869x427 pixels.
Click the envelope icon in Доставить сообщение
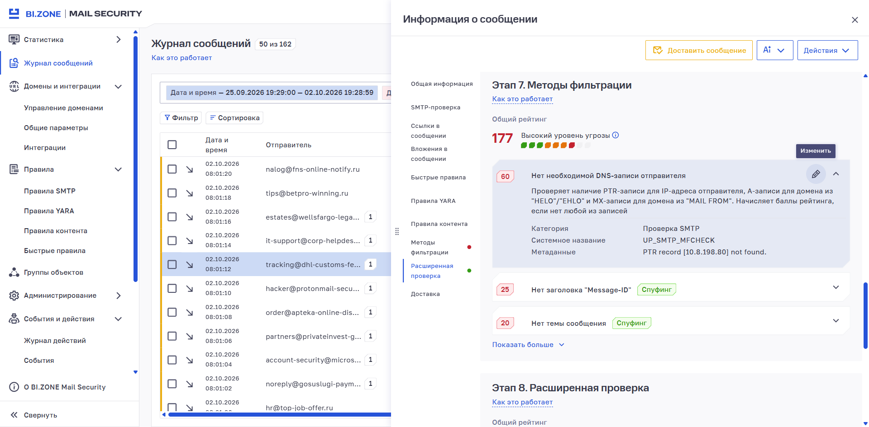658,50
